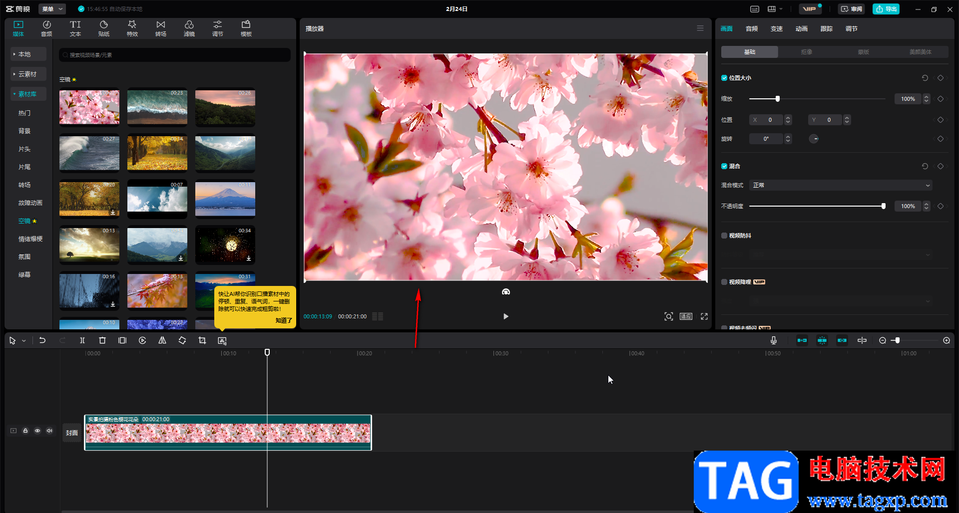Click the preview zoom focus icon in player

(x=669, y=316)
